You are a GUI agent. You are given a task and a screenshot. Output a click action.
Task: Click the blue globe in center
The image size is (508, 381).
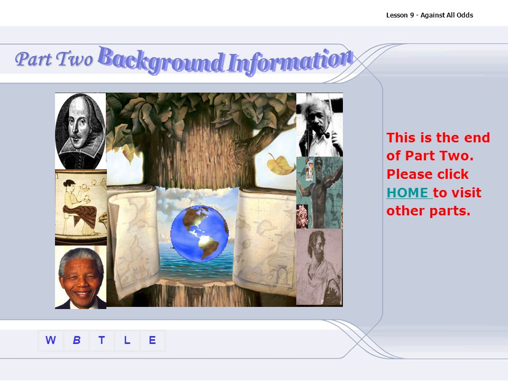click(199, 233)
